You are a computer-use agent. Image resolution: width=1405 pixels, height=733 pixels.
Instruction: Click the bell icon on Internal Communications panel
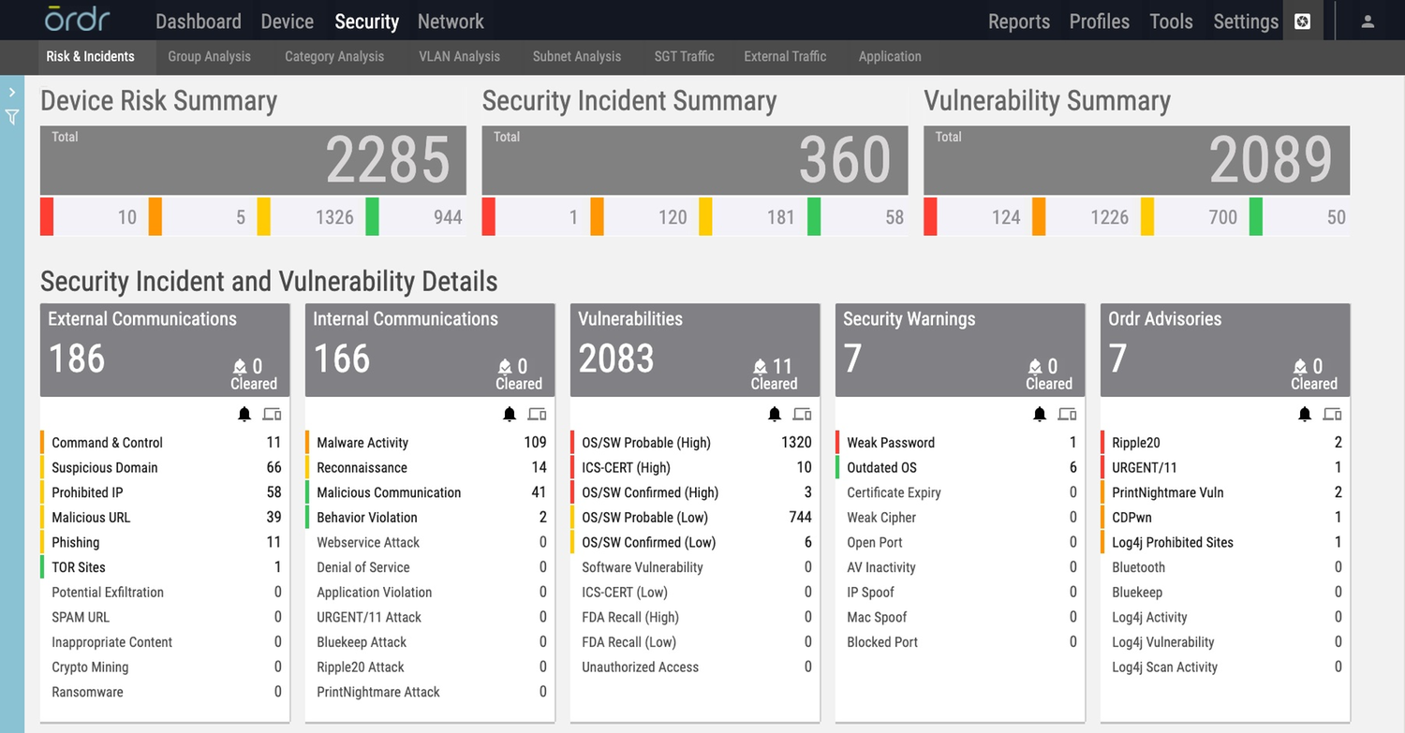(510, 413)
